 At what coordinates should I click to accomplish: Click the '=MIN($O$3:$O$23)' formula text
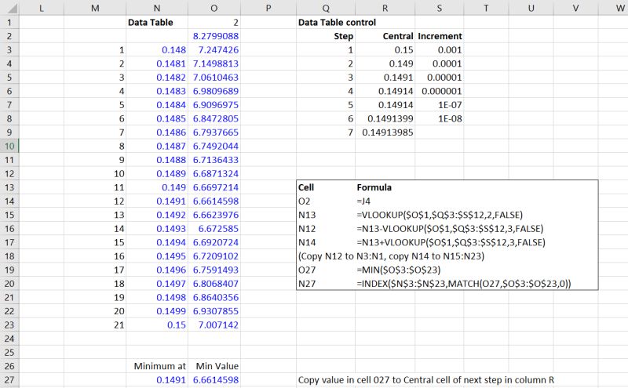click(398, 270)
